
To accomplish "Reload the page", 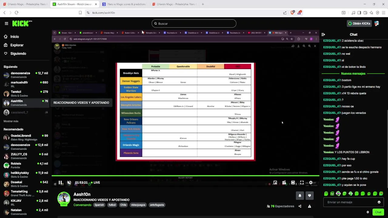I will tap(16, 13).
